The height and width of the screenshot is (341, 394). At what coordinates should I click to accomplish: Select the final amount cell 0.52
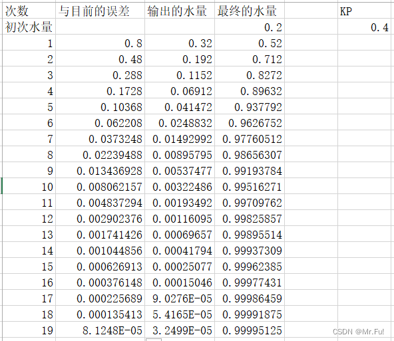tap(250, 43)
